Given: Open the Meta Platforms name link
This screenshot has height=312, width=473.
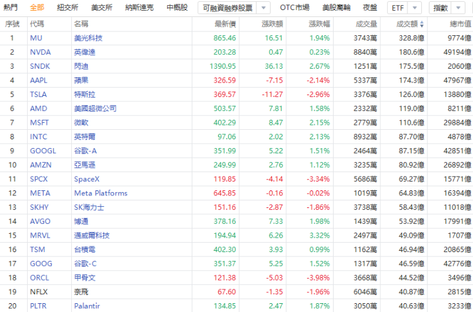Looking at the screenshot, I should [101, 194].
